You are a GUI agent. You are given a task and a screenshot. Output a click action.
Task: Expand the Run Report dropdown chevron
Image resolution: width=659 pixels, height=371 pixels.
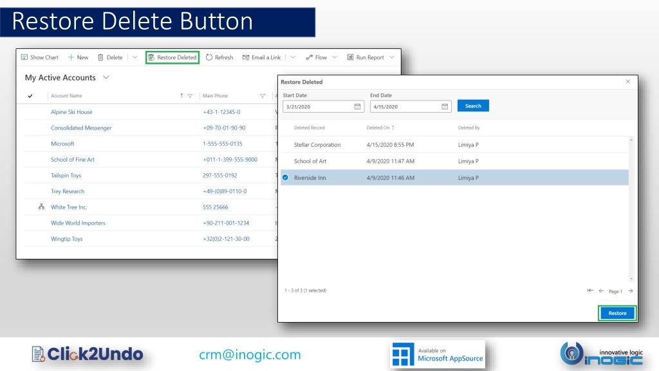coord(392,57)
